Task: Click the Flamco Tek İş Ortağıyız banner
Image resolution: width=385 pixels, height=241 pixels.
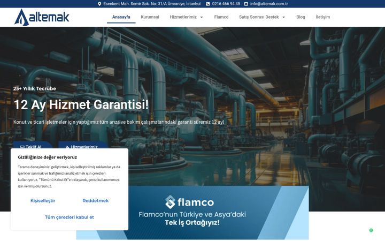Action: [192, 213]
